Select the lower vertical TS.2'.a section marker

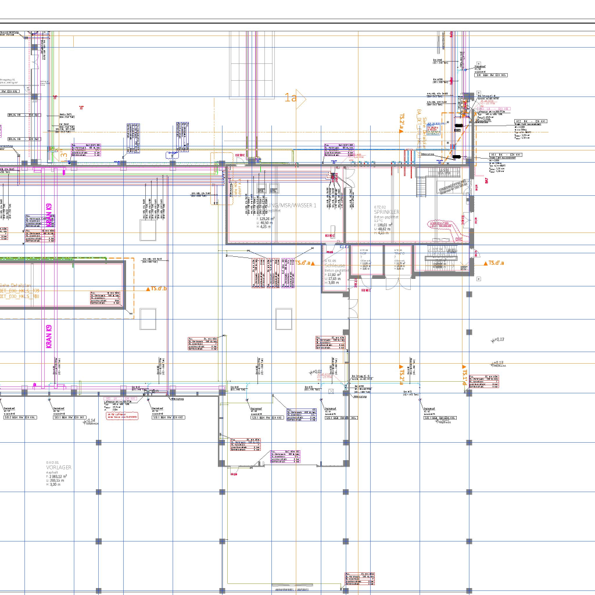pyautogui.click(x=401, y=375)
